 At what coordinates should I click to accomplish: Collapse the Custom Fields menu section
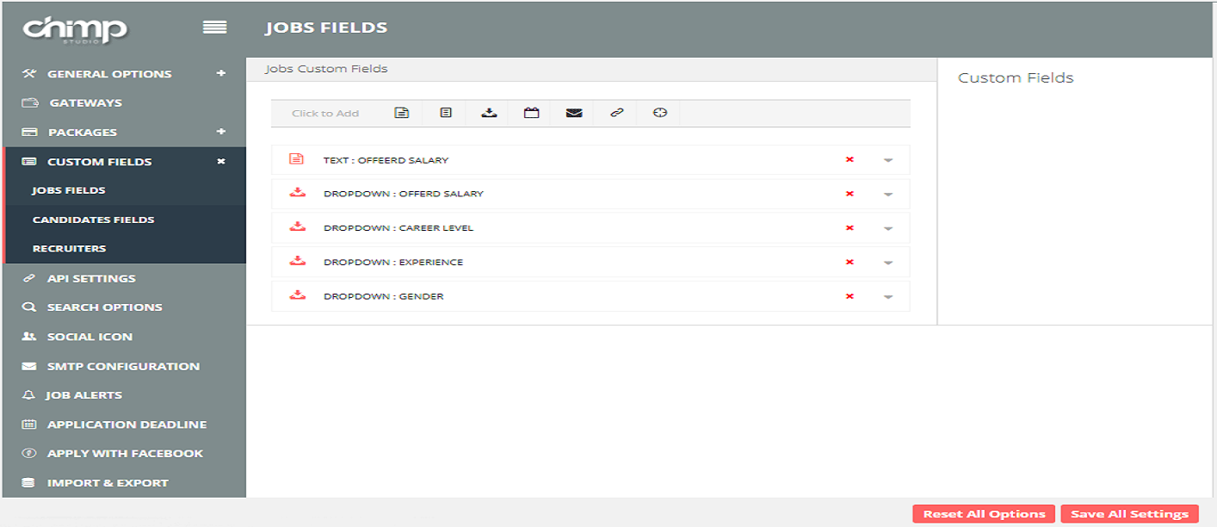pos(221,162)
